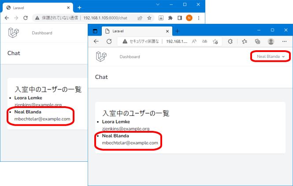
Task: Click mbechtelar@example.com in Edge window
Action: [x=130, y=143]
